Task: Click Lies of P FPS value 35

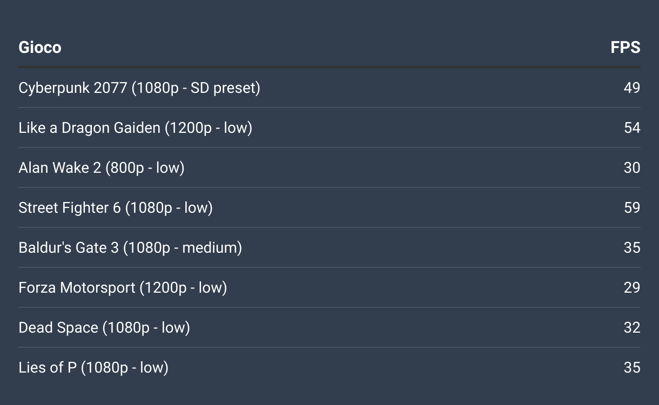Action: [x=632, y=367]
